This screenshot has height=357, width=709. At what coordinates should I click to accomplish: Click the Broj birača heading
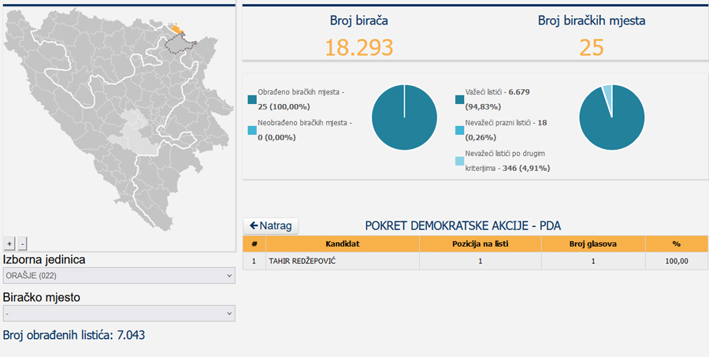point(359,20)
